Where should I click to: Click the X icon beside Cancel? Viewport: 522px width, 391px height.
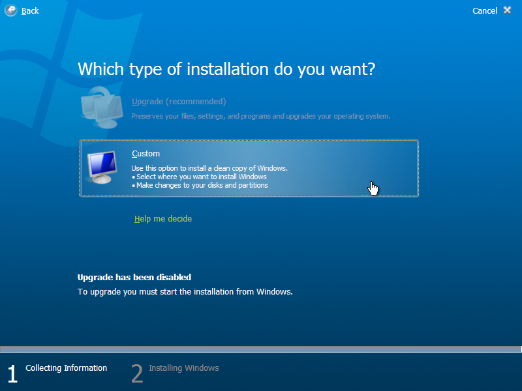click(x=507, y=10)
